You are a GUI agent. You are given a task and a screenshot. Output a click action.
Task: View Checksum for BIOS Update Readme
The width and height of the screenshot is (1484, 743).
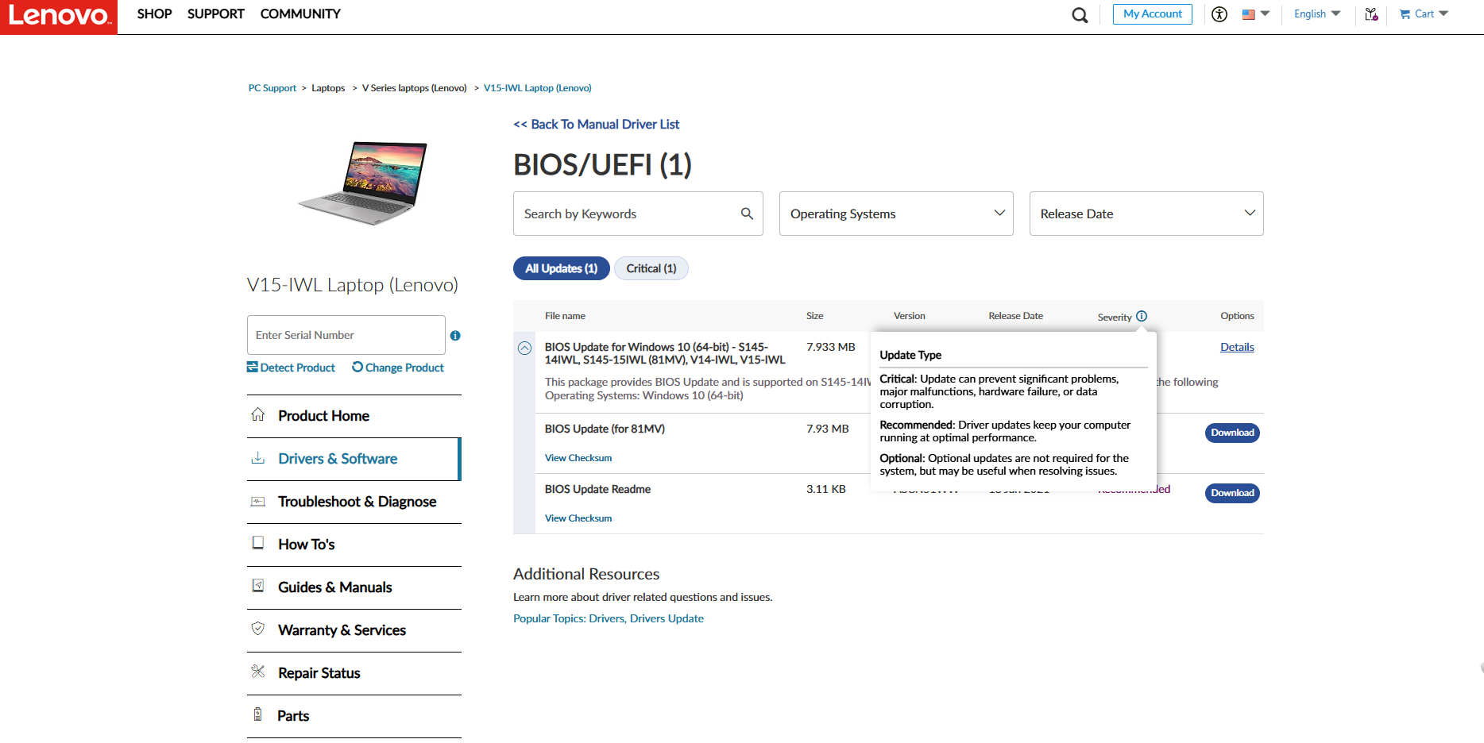[x=578, y=518]
